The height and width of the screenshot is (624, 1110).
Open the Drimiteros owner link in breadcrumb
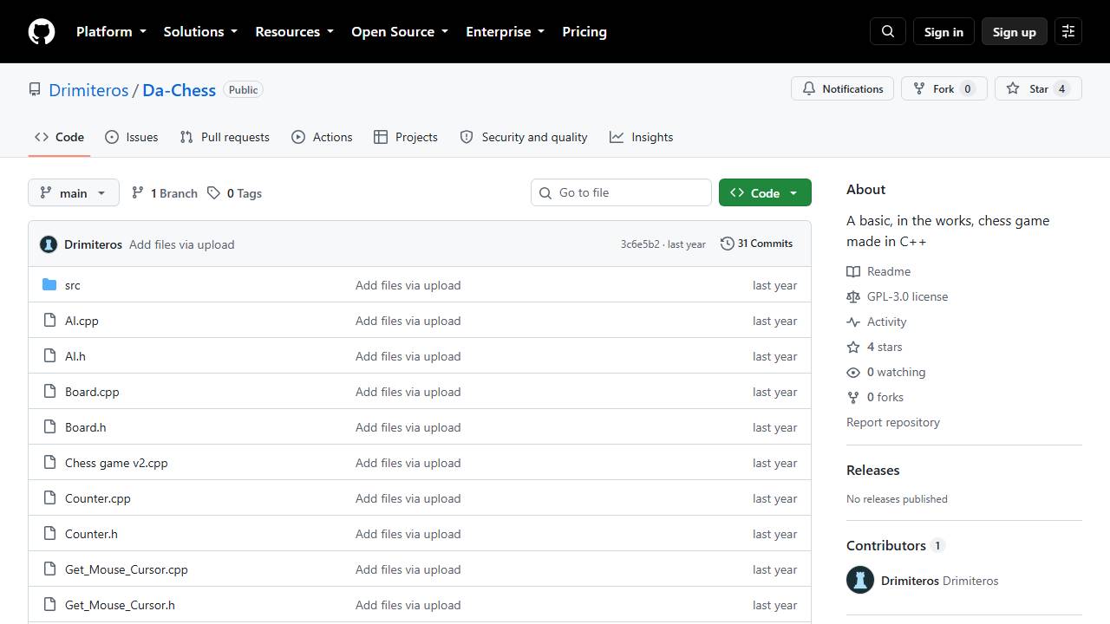(88, 90)
